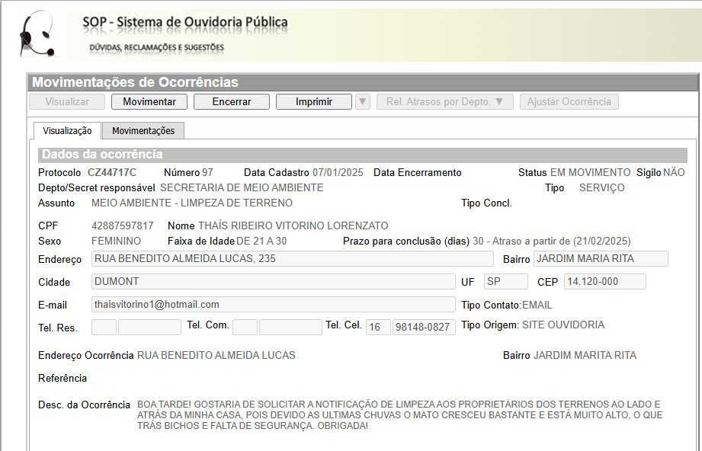Click the Tel. Res. number field
702x451 pixels.
[x=149, y=328]
